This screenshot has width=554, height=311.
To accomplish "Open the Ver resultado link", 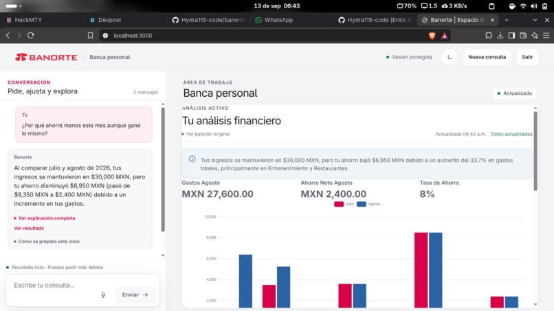I will coord(29,229).
